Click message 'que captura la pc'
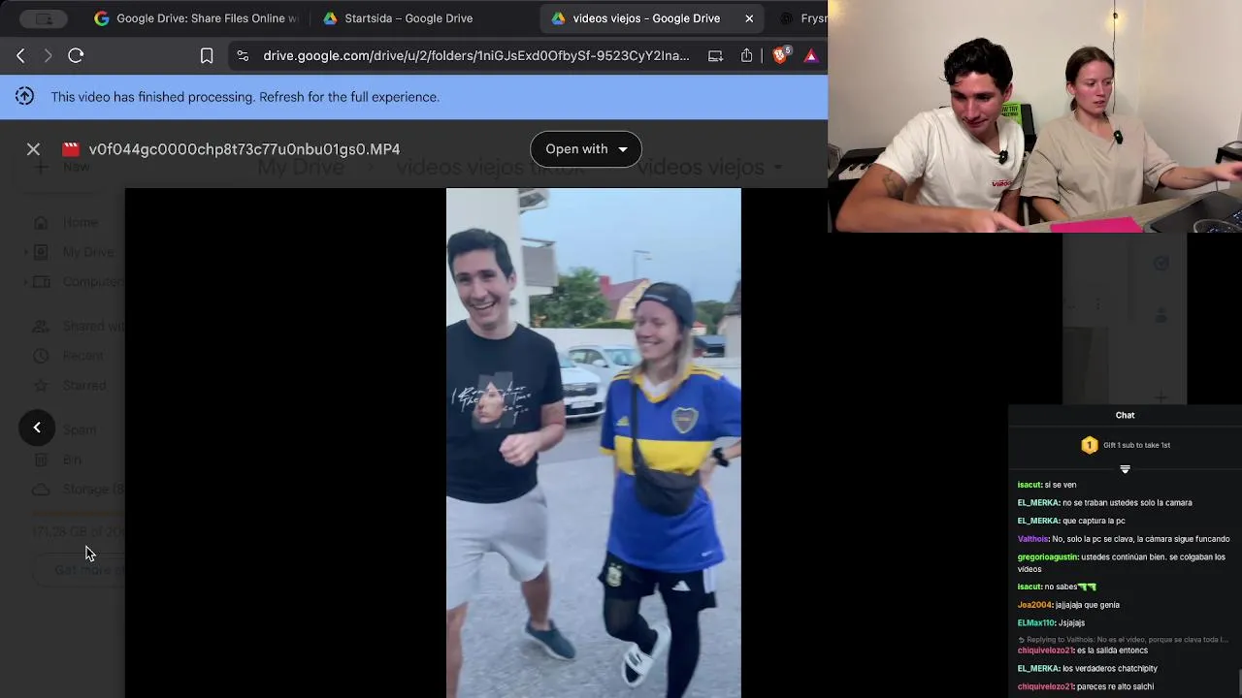Screen dimensions: 1242x698 (1094, 522)
